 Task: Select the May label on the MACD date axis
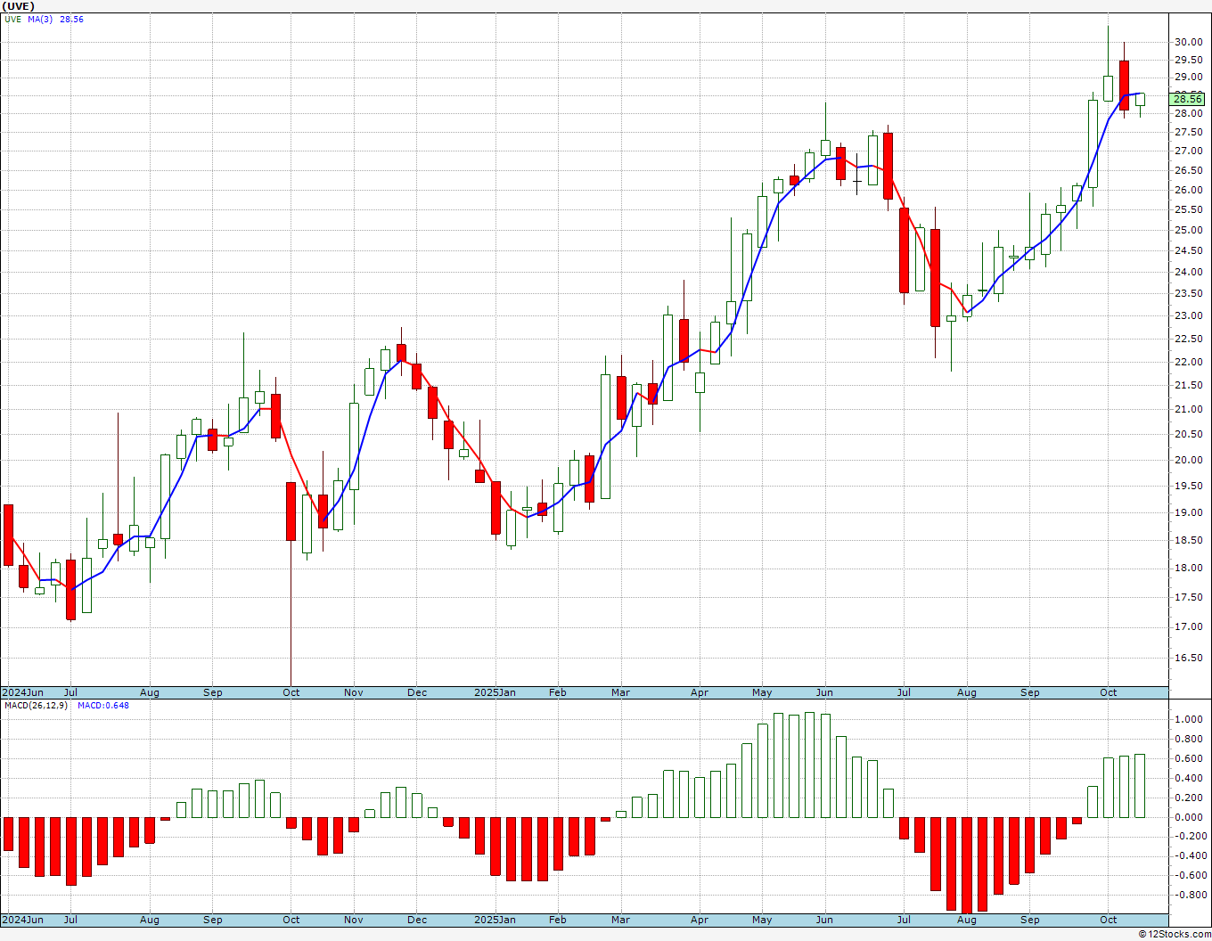pos(762,920)
